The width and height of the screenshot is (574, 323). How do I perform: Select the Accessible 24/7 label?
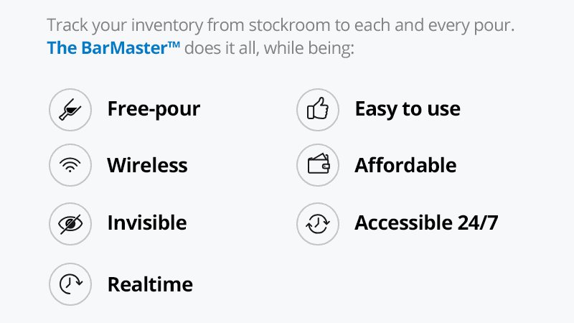(x=426, y=223)
